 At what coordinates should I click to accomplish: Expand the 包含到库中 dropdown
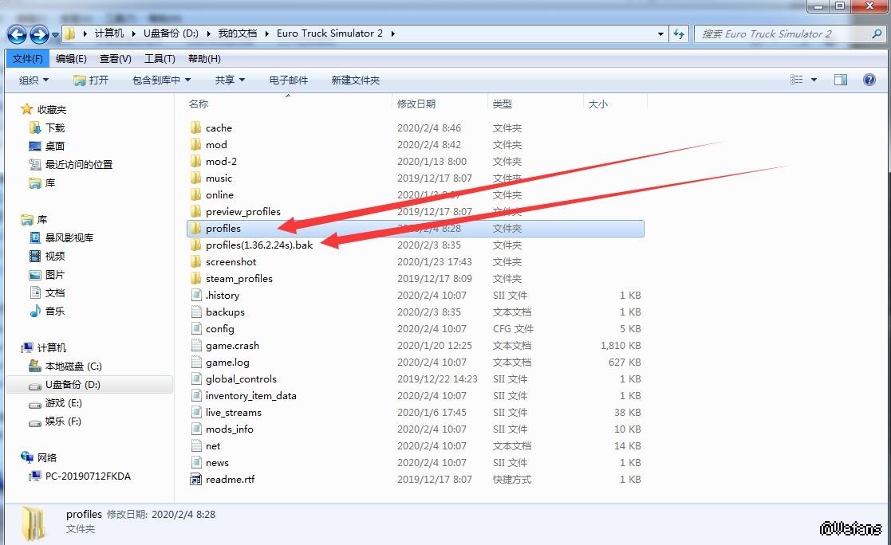(x=161, y=80)
